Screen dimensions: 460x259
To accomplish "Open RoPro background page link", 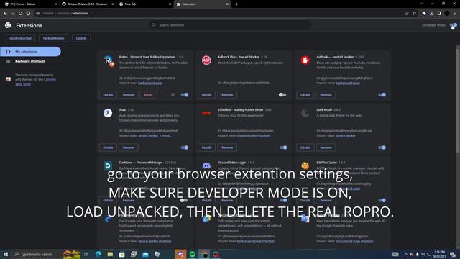I will coord(150,83).
